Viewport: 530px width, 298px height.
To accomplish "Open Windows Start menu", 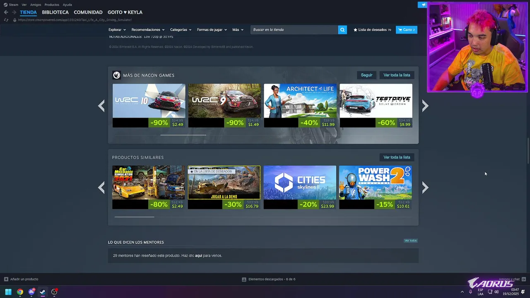I will pos(8,292).
